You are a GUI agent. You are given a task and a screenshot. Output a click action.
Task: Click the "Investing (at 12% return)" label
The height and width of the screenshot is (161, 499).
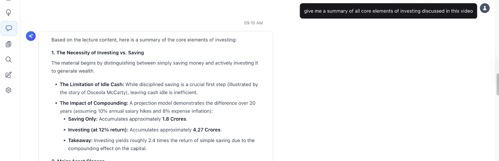tap(98, 130)
